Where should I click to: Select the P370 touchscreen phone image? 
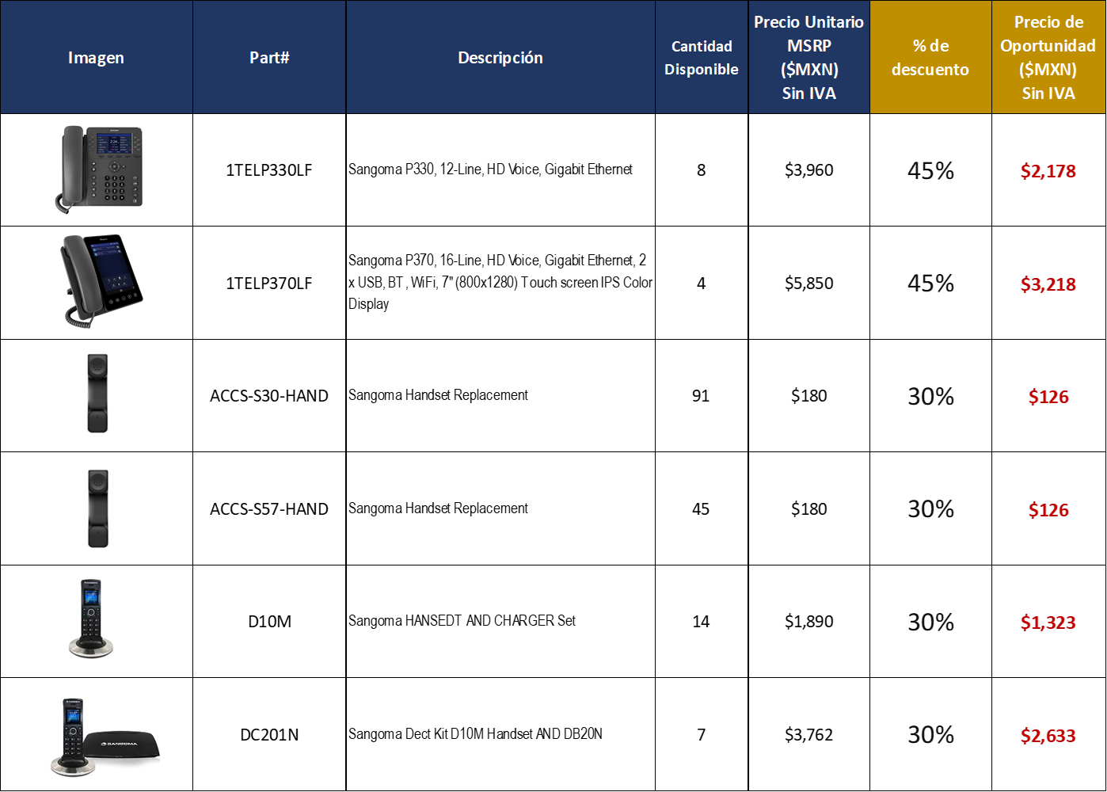click(x=101, y=280)
